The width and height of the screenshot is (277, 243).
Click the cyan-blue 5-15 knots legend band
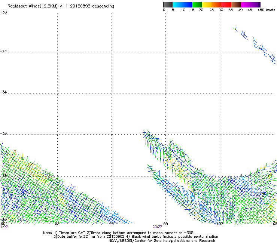(x=182, y=4)
